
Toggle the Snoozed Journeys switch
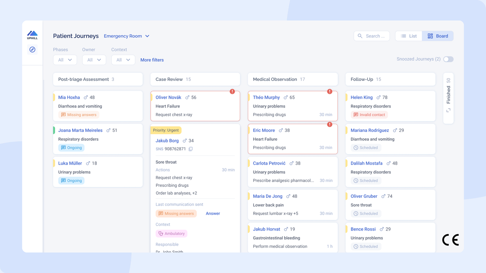[448, 59]
